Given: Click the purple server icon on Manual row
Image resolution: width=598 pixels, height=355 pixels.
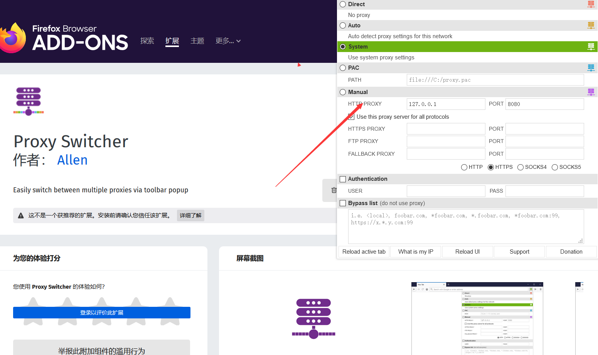Looking at the screenshot, I should (x=591, y=92).
